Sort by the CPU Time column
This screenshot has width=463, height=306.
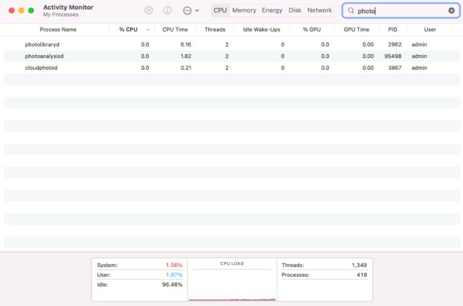coord(175,30)
